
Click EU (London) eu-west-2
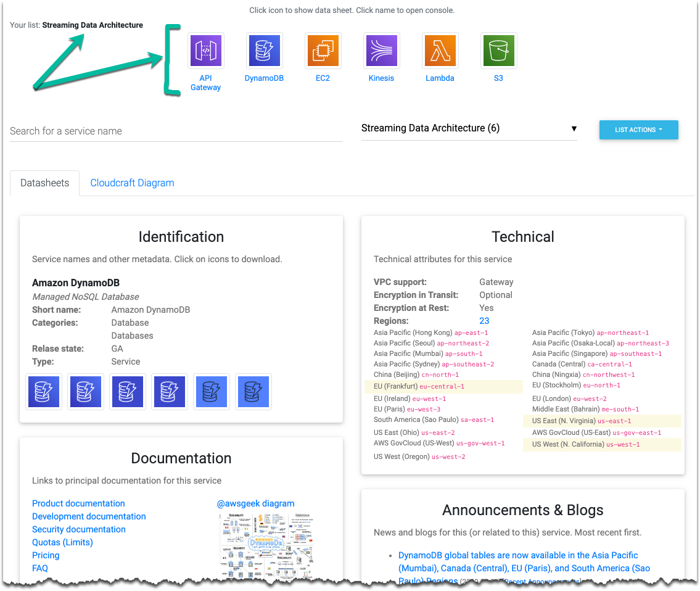pyautogui.click(x=569, y=399)
